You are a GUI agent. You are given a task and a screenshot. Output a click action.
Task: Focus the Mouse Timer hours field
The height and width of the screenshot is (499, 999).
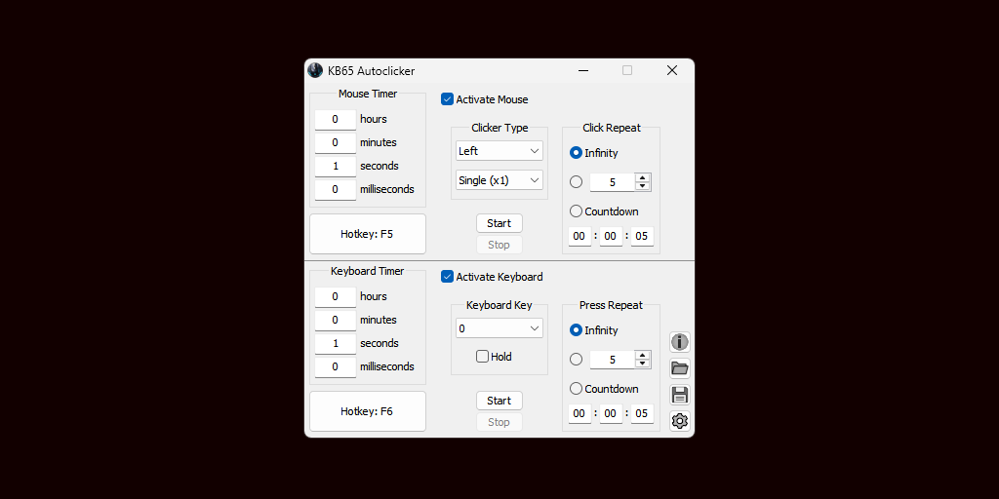click(336, 119)
